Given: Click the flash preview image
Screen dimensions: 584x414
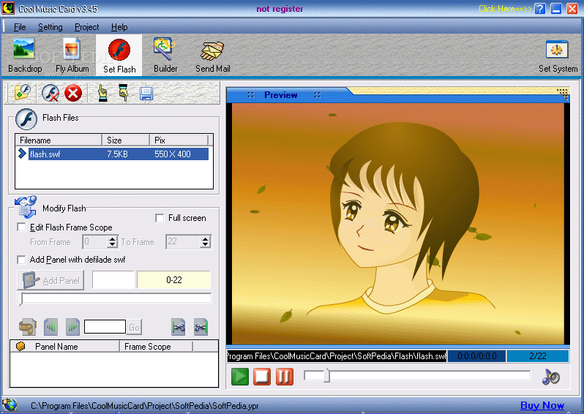Looking at the screenshot, I should (398, 224).
